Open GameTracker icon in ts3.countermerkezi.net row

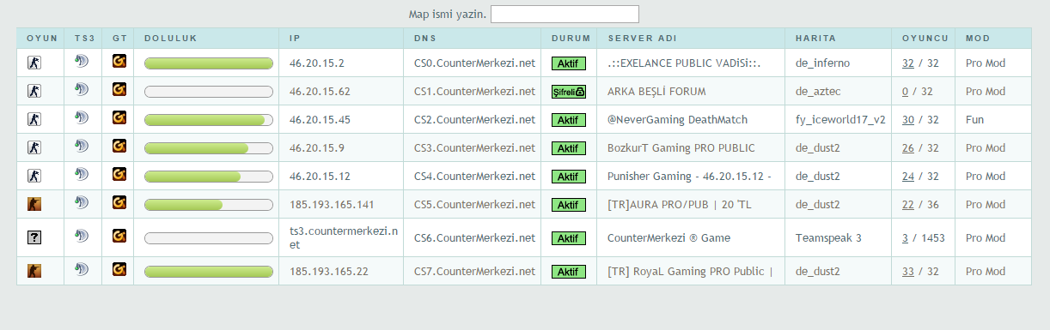click(x=119, y=236)
